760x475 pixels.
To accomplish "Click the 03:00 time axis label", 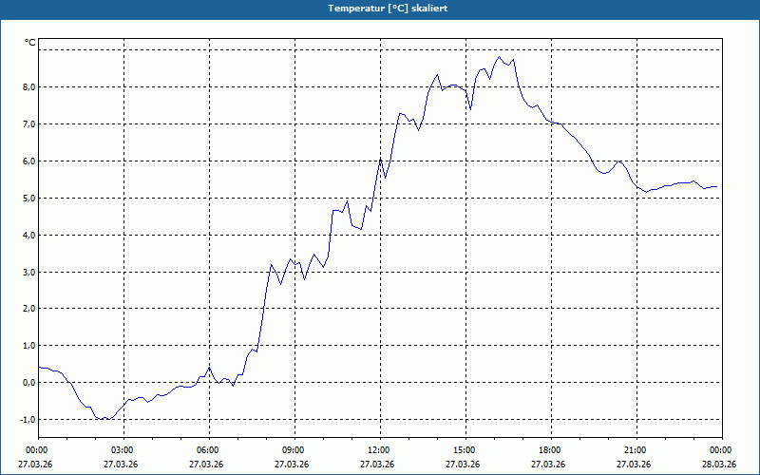I will [x=123, y=450].
